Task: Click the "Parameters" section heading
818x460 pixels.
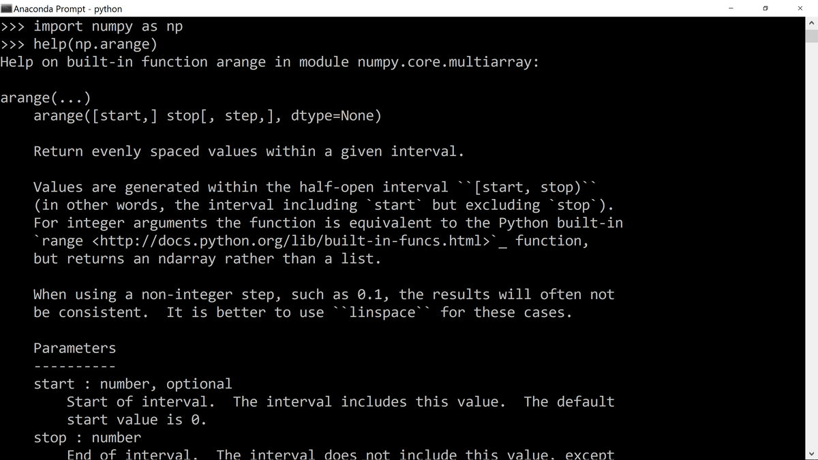Action: click(75, 348)
